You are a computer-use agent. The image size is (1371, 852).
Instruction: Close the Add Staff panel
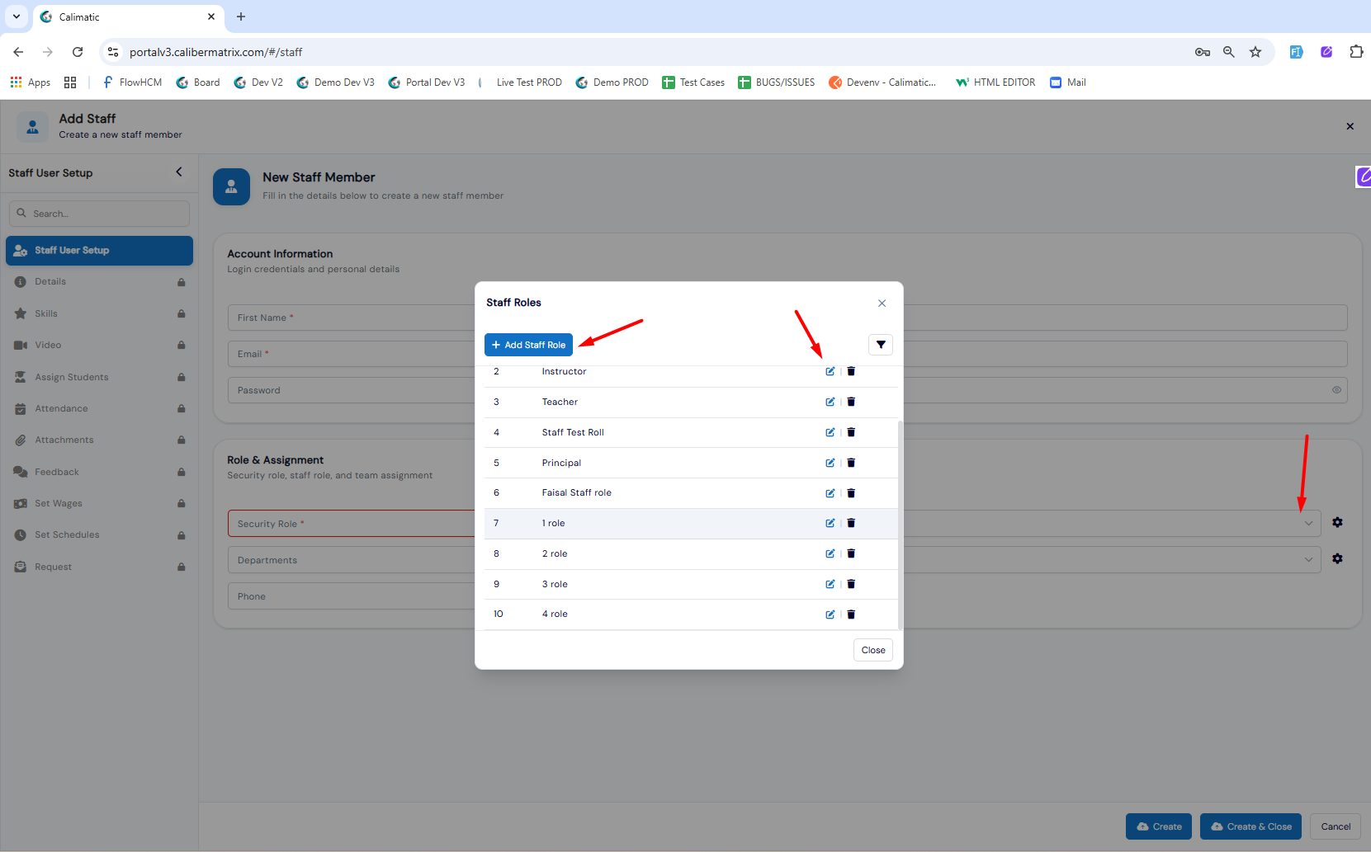(1350, 126)
